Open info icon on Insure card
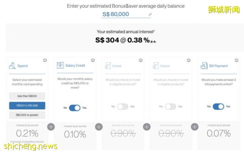Screen dimensions: 244x152 tap(188, 60)
